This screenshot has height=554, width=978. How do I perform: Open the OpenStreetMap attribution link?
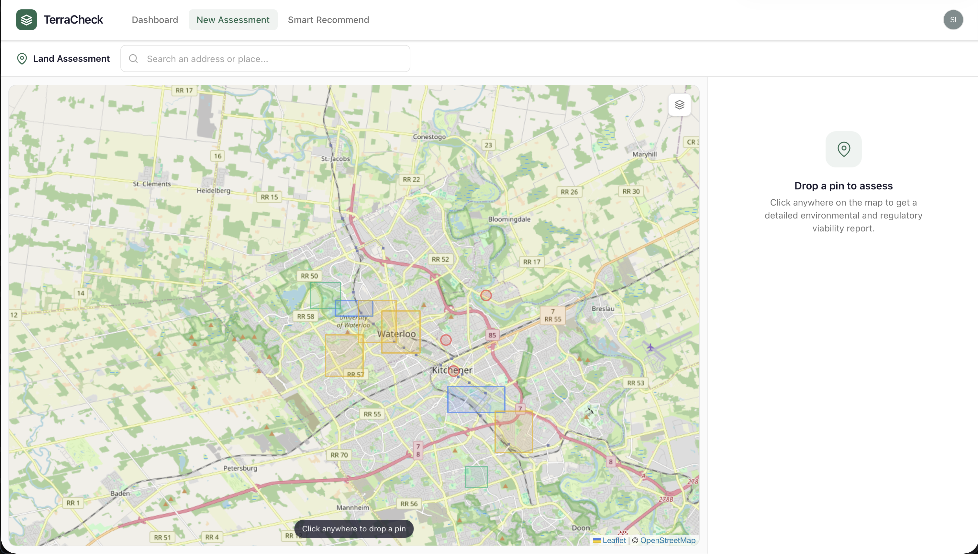click(668, 540)
